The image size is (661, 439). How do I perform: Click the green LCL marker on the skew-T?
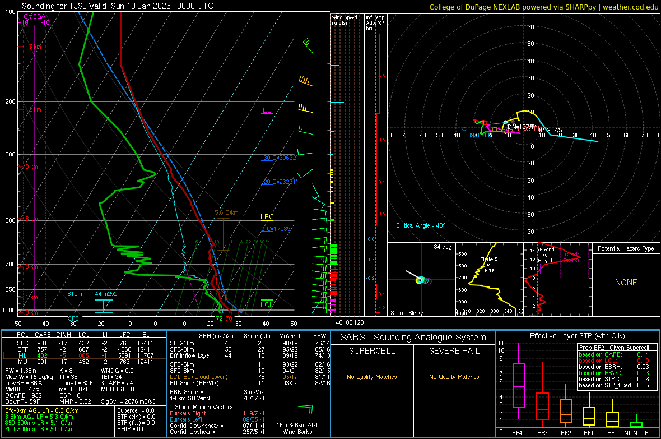point(267,305)
